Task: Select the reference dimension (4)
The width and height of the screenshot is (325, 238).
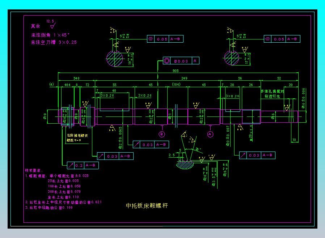Action: [51, 84]
